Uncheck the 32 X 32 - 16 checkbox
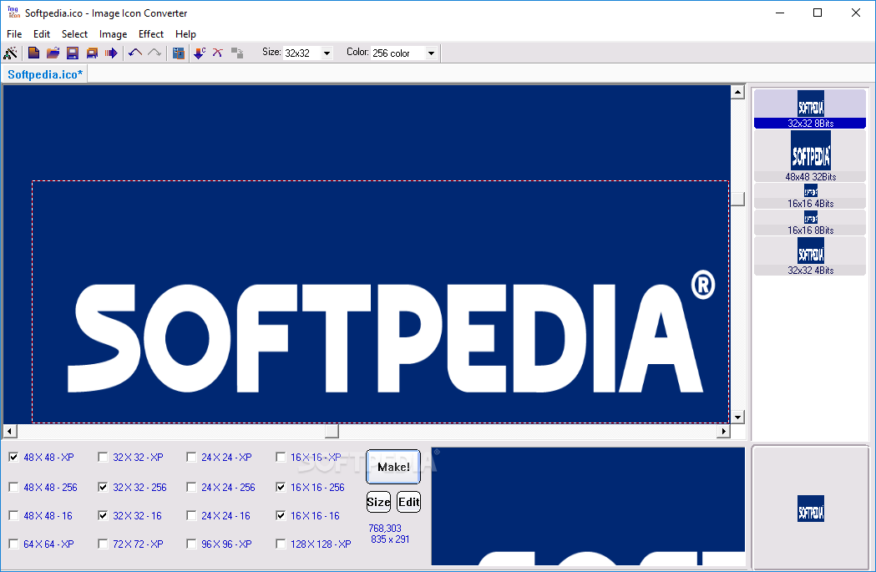Screen dimensions: 876x572 pyautogui.click(x=103, y=515)
